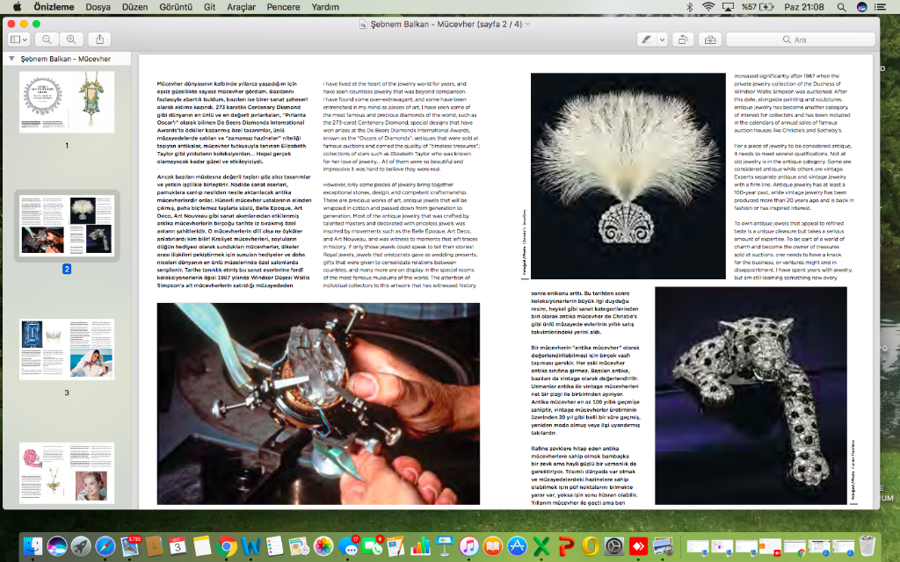This screenshot has height=562, width=900.
Task: Select page 1 thumbnail in sidebar
Action: tap(67, 103)
